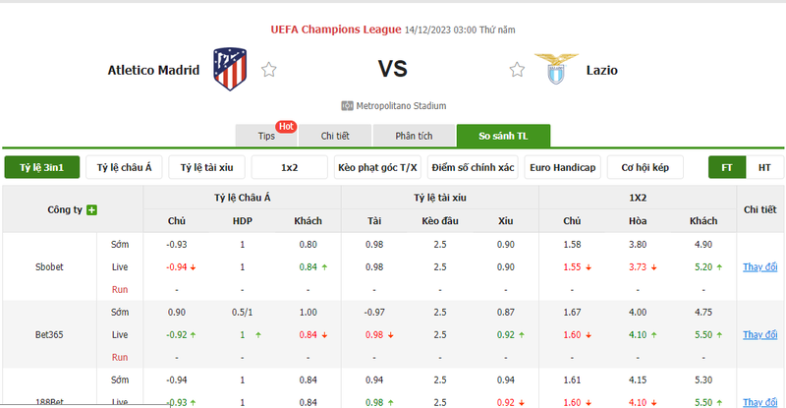Select Tỷ lệ châu Á filter
The height and width of the screenshot is (408, 786).
click(x=125, y=167)
